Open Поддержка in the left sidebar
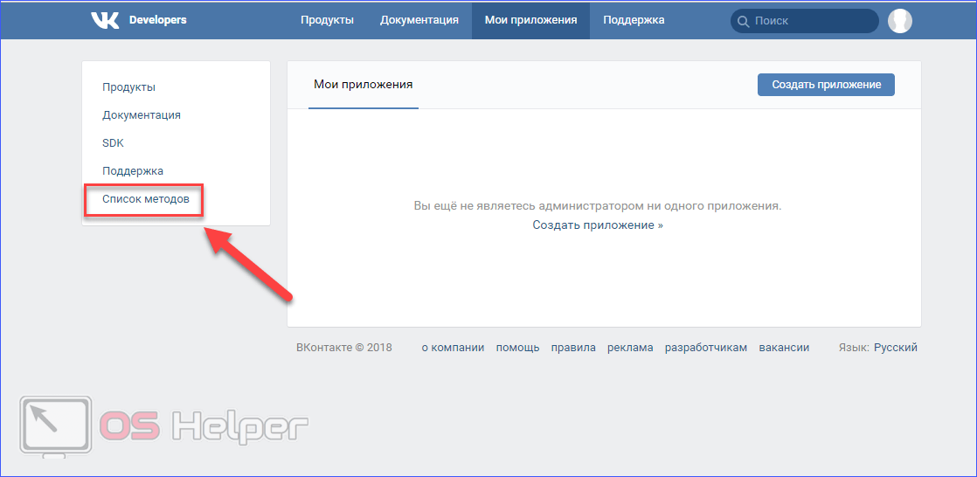This screenshot has width=977, height=477. tap(133, 171)
